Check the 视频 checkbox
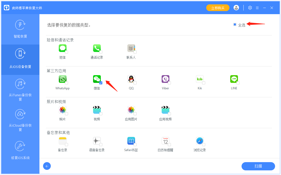The height and width of the screenshot is (175, 281). (101, 114)
